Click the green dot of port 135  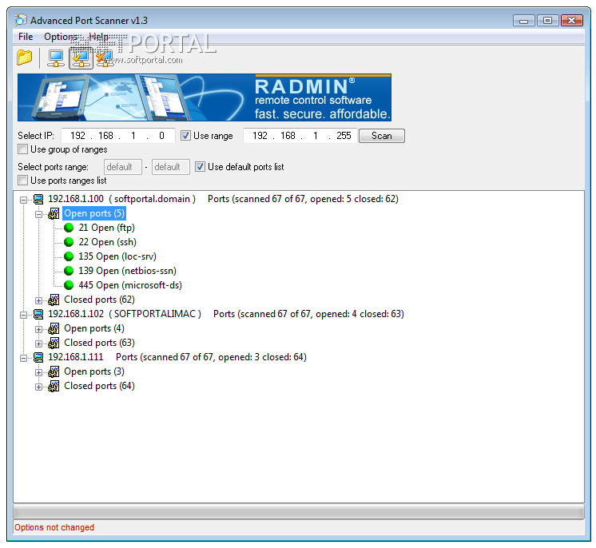tap(69, 256)
